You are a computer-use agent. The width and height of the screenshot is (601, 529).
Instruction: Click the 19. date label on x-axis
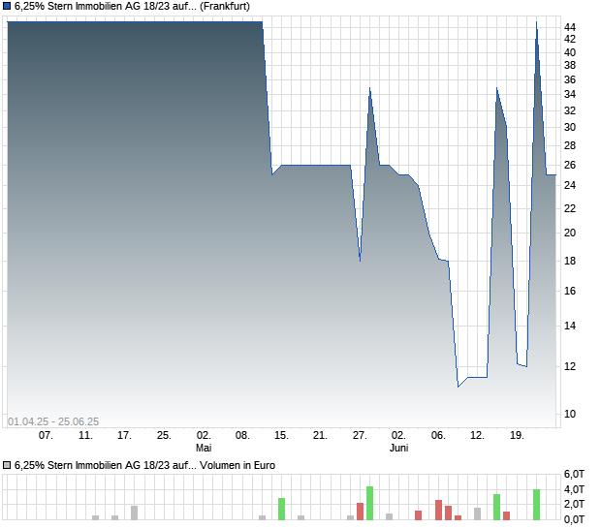click(x=517, y=436)
